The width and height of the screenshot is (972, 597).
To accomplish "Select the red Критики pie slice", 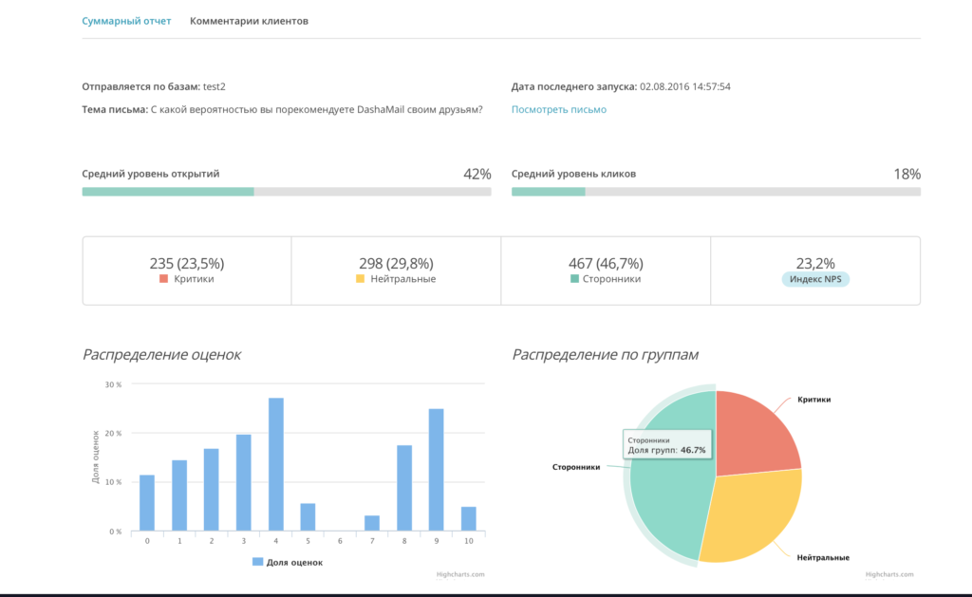I will (755, 432).
